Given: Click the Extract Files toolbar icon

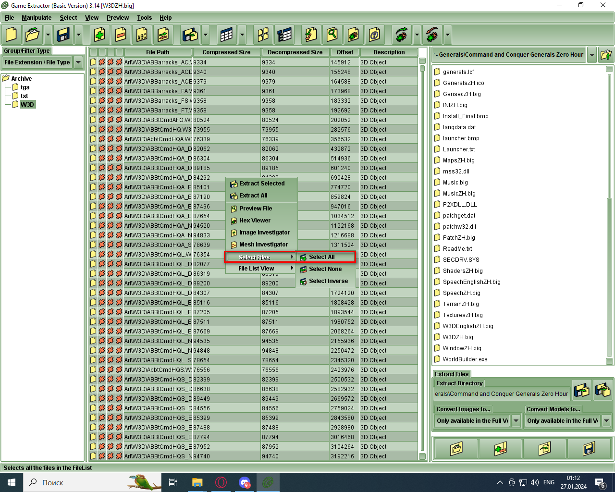Looking at the screenshot, I should tap(190, 35).
